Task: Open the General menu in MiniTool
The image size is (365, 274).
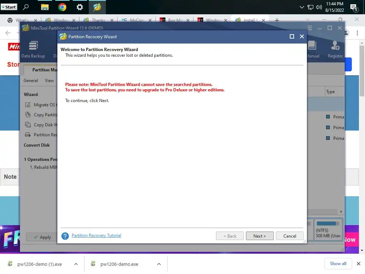Action: 31,80
